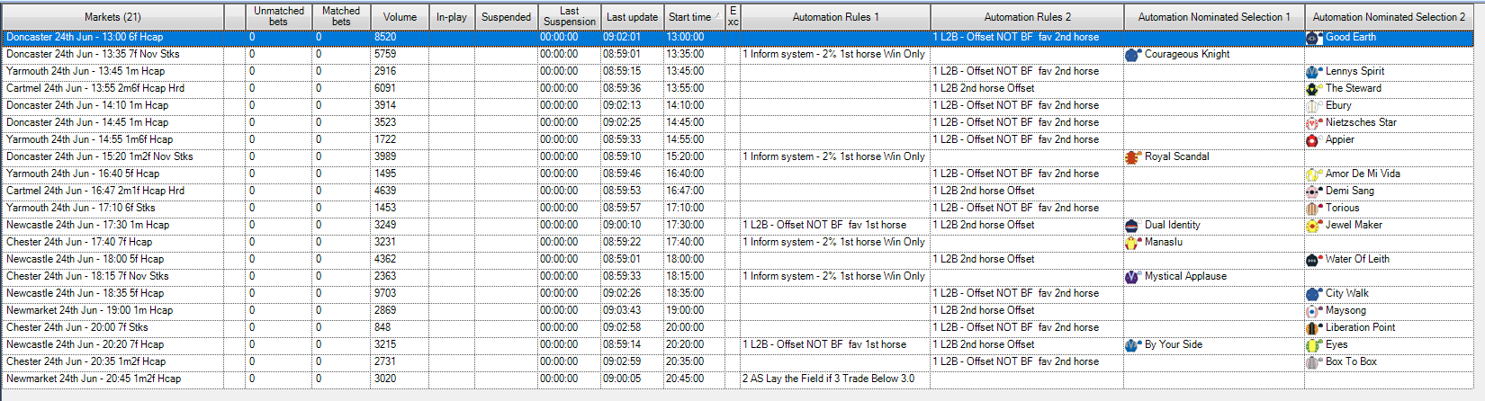Click the Mystical Applause silk icon

click(x=1132, y=277)
